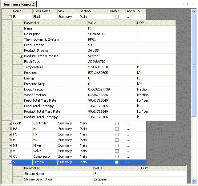This screenshot has width=198, height=186.
Task: Click the Disable column header
Action: tap(117, 11)
